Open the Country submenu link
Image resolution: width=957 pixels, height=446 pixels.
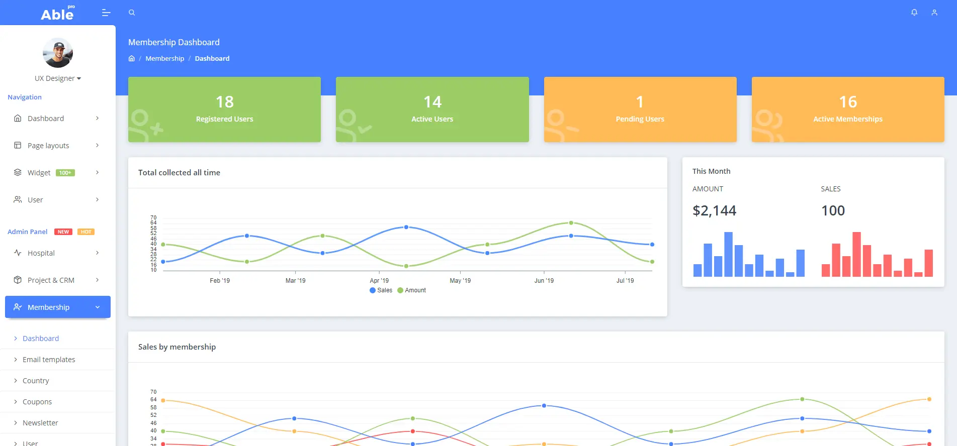coord(36,381)
